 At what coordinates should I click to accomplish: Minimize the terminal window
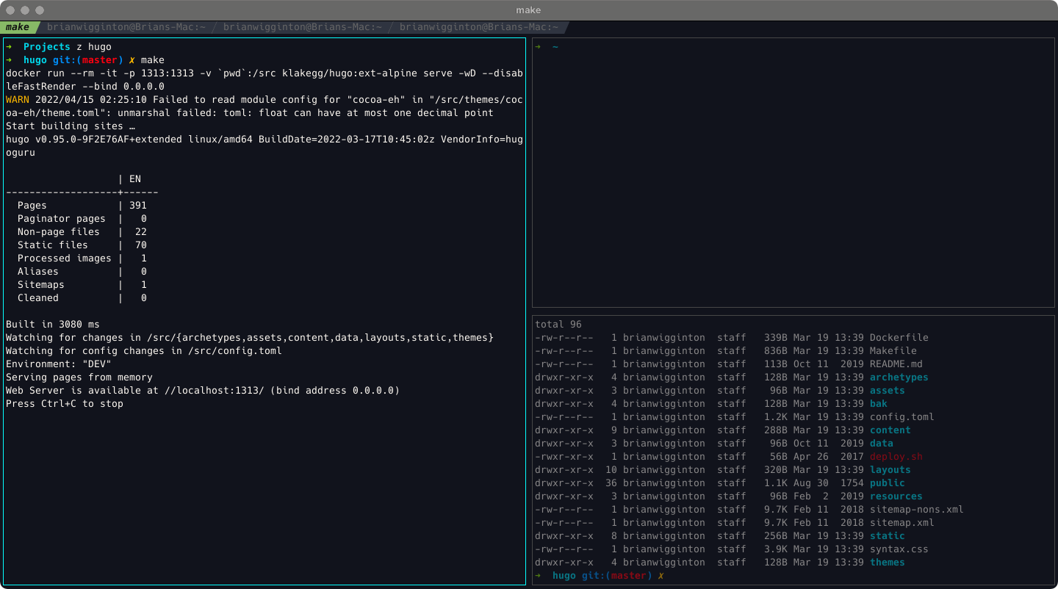point(25,10)
